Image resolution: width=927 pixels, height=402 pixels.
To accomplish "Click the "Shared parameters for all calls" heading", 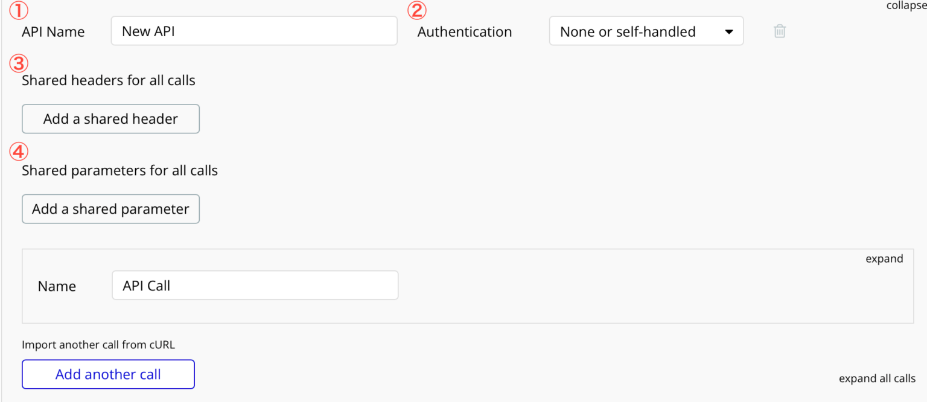I will pyautogui.click(x=119, y=170).
